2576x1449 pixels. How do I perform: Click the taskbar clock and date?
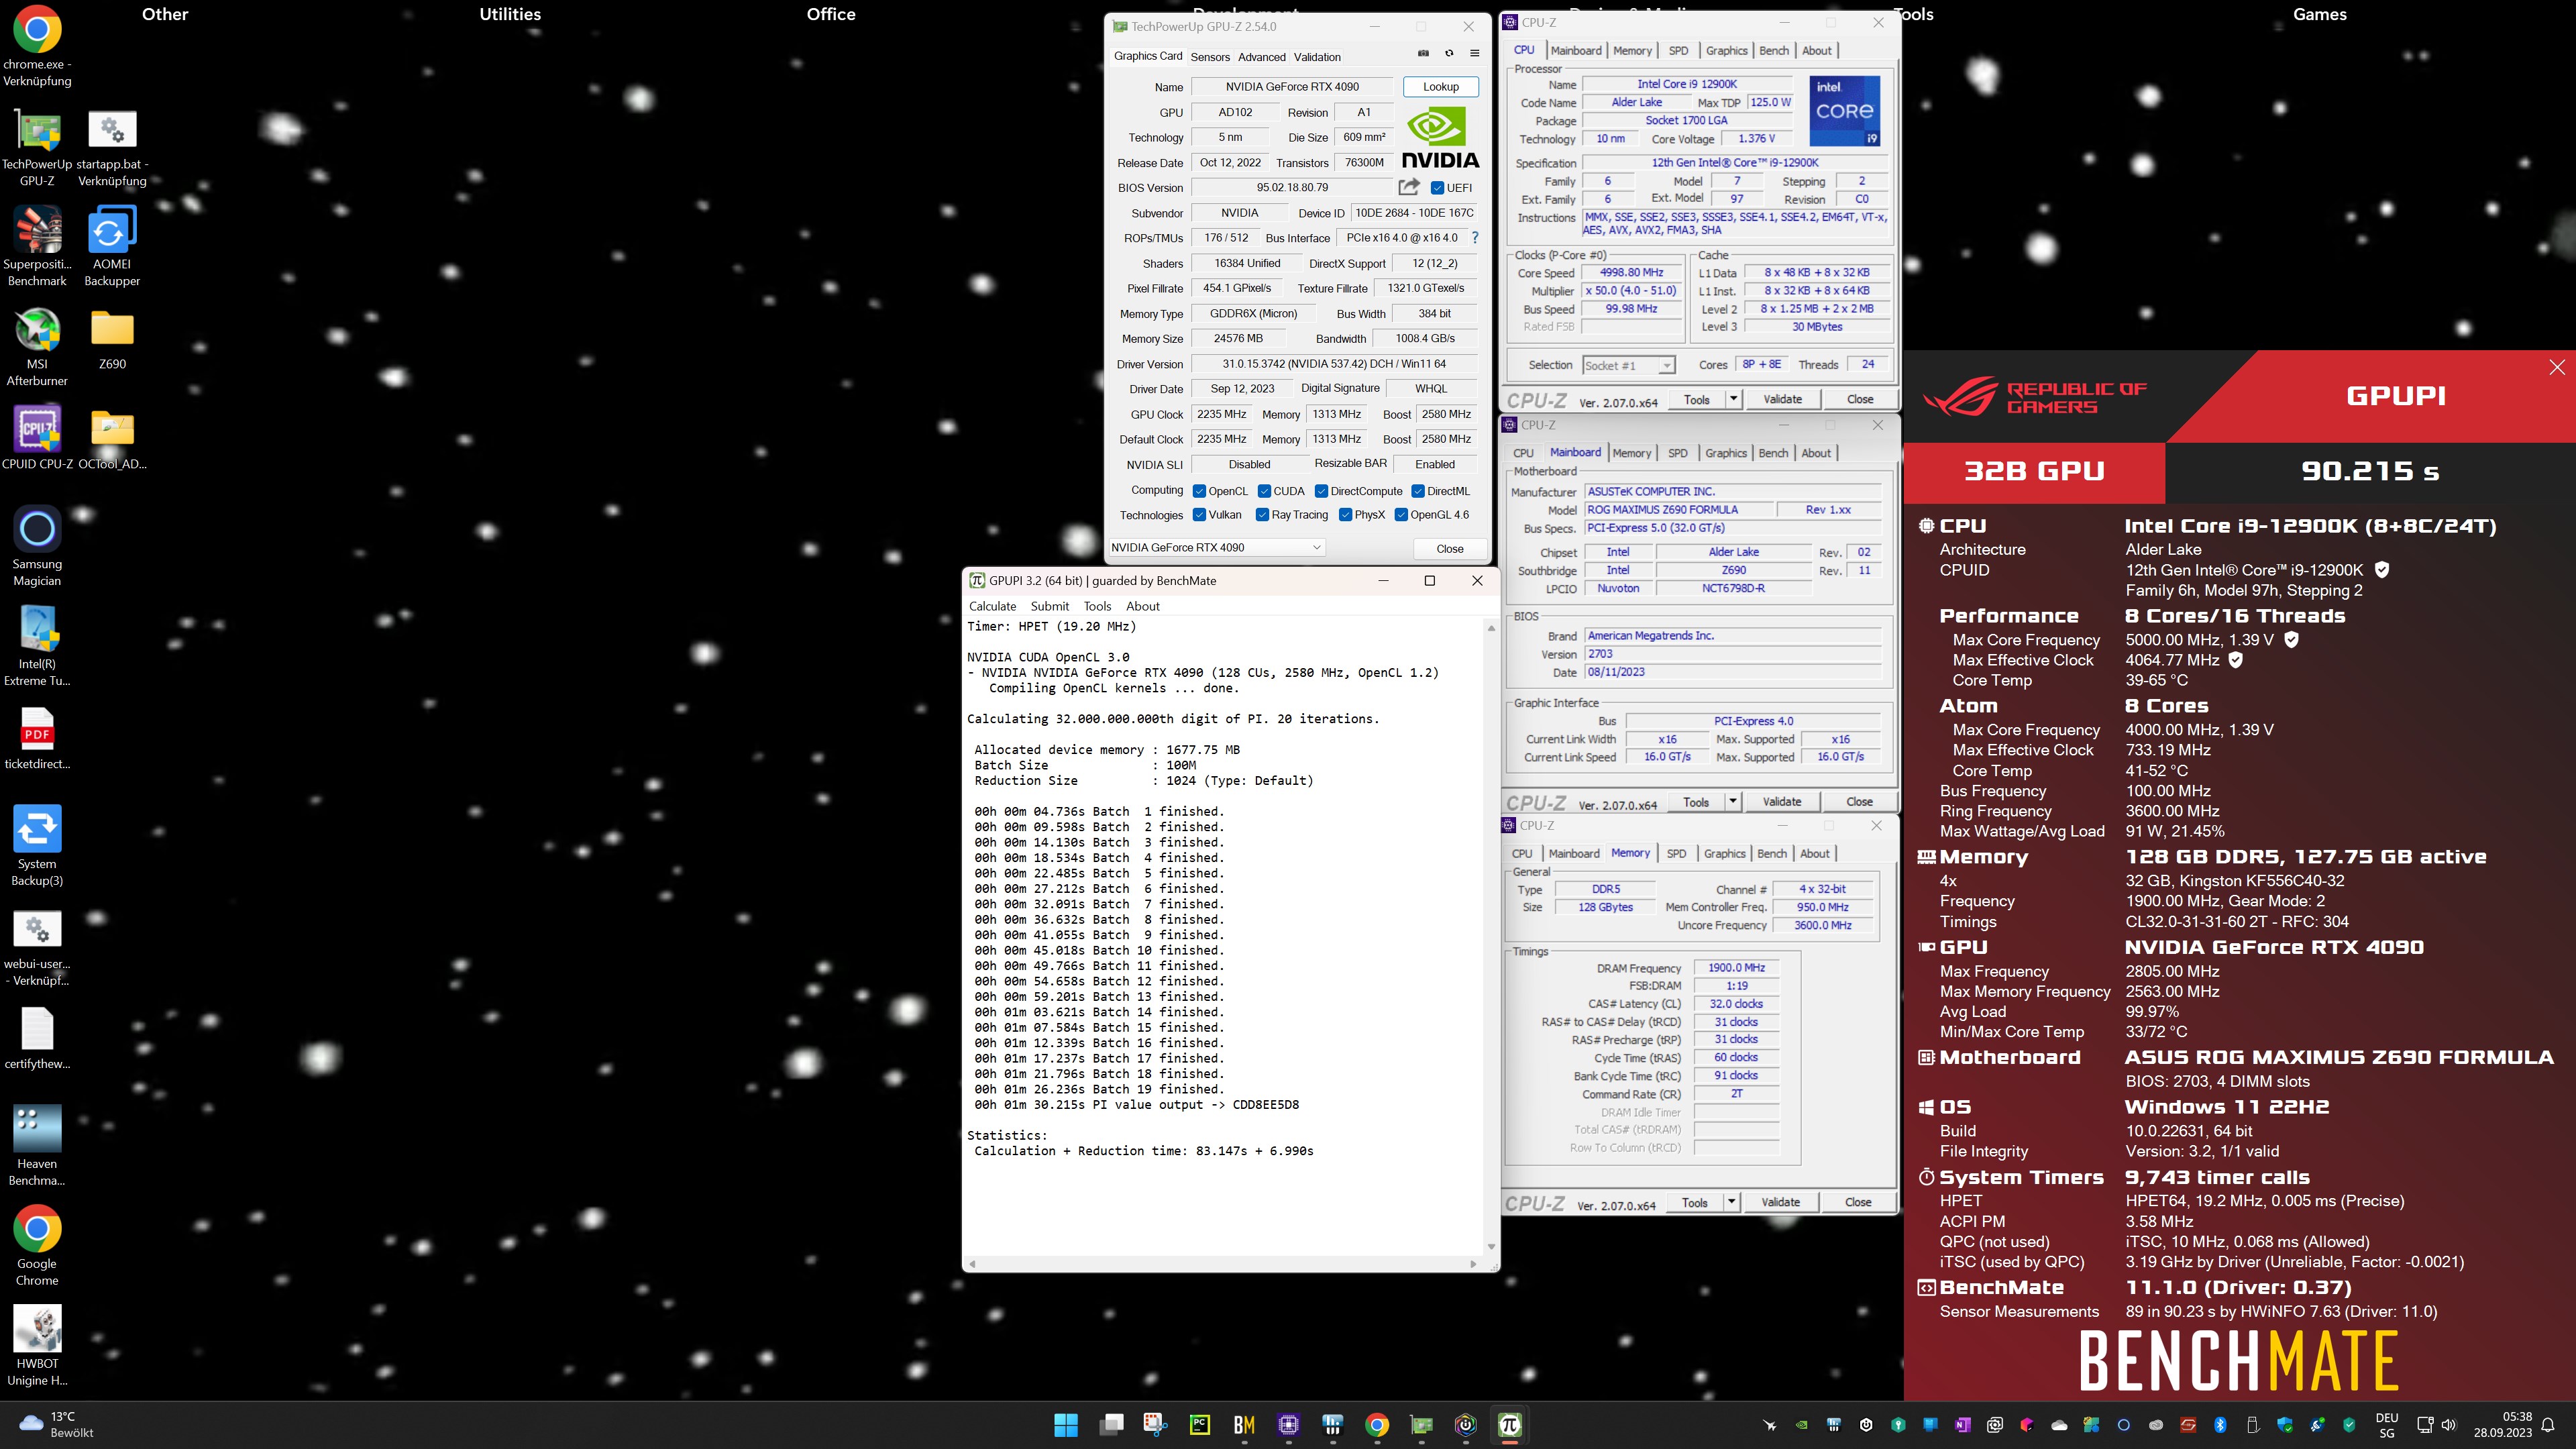[x=2503, y=1424]
